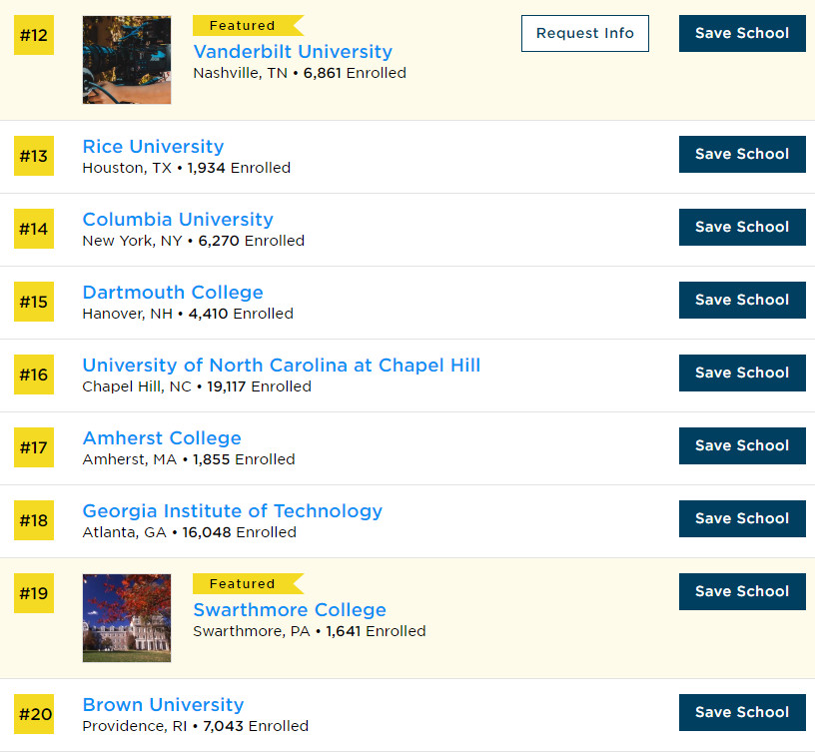Viewport: 815px width, 753px height.
Task: Save Columbia University
Action: [742, 227]
